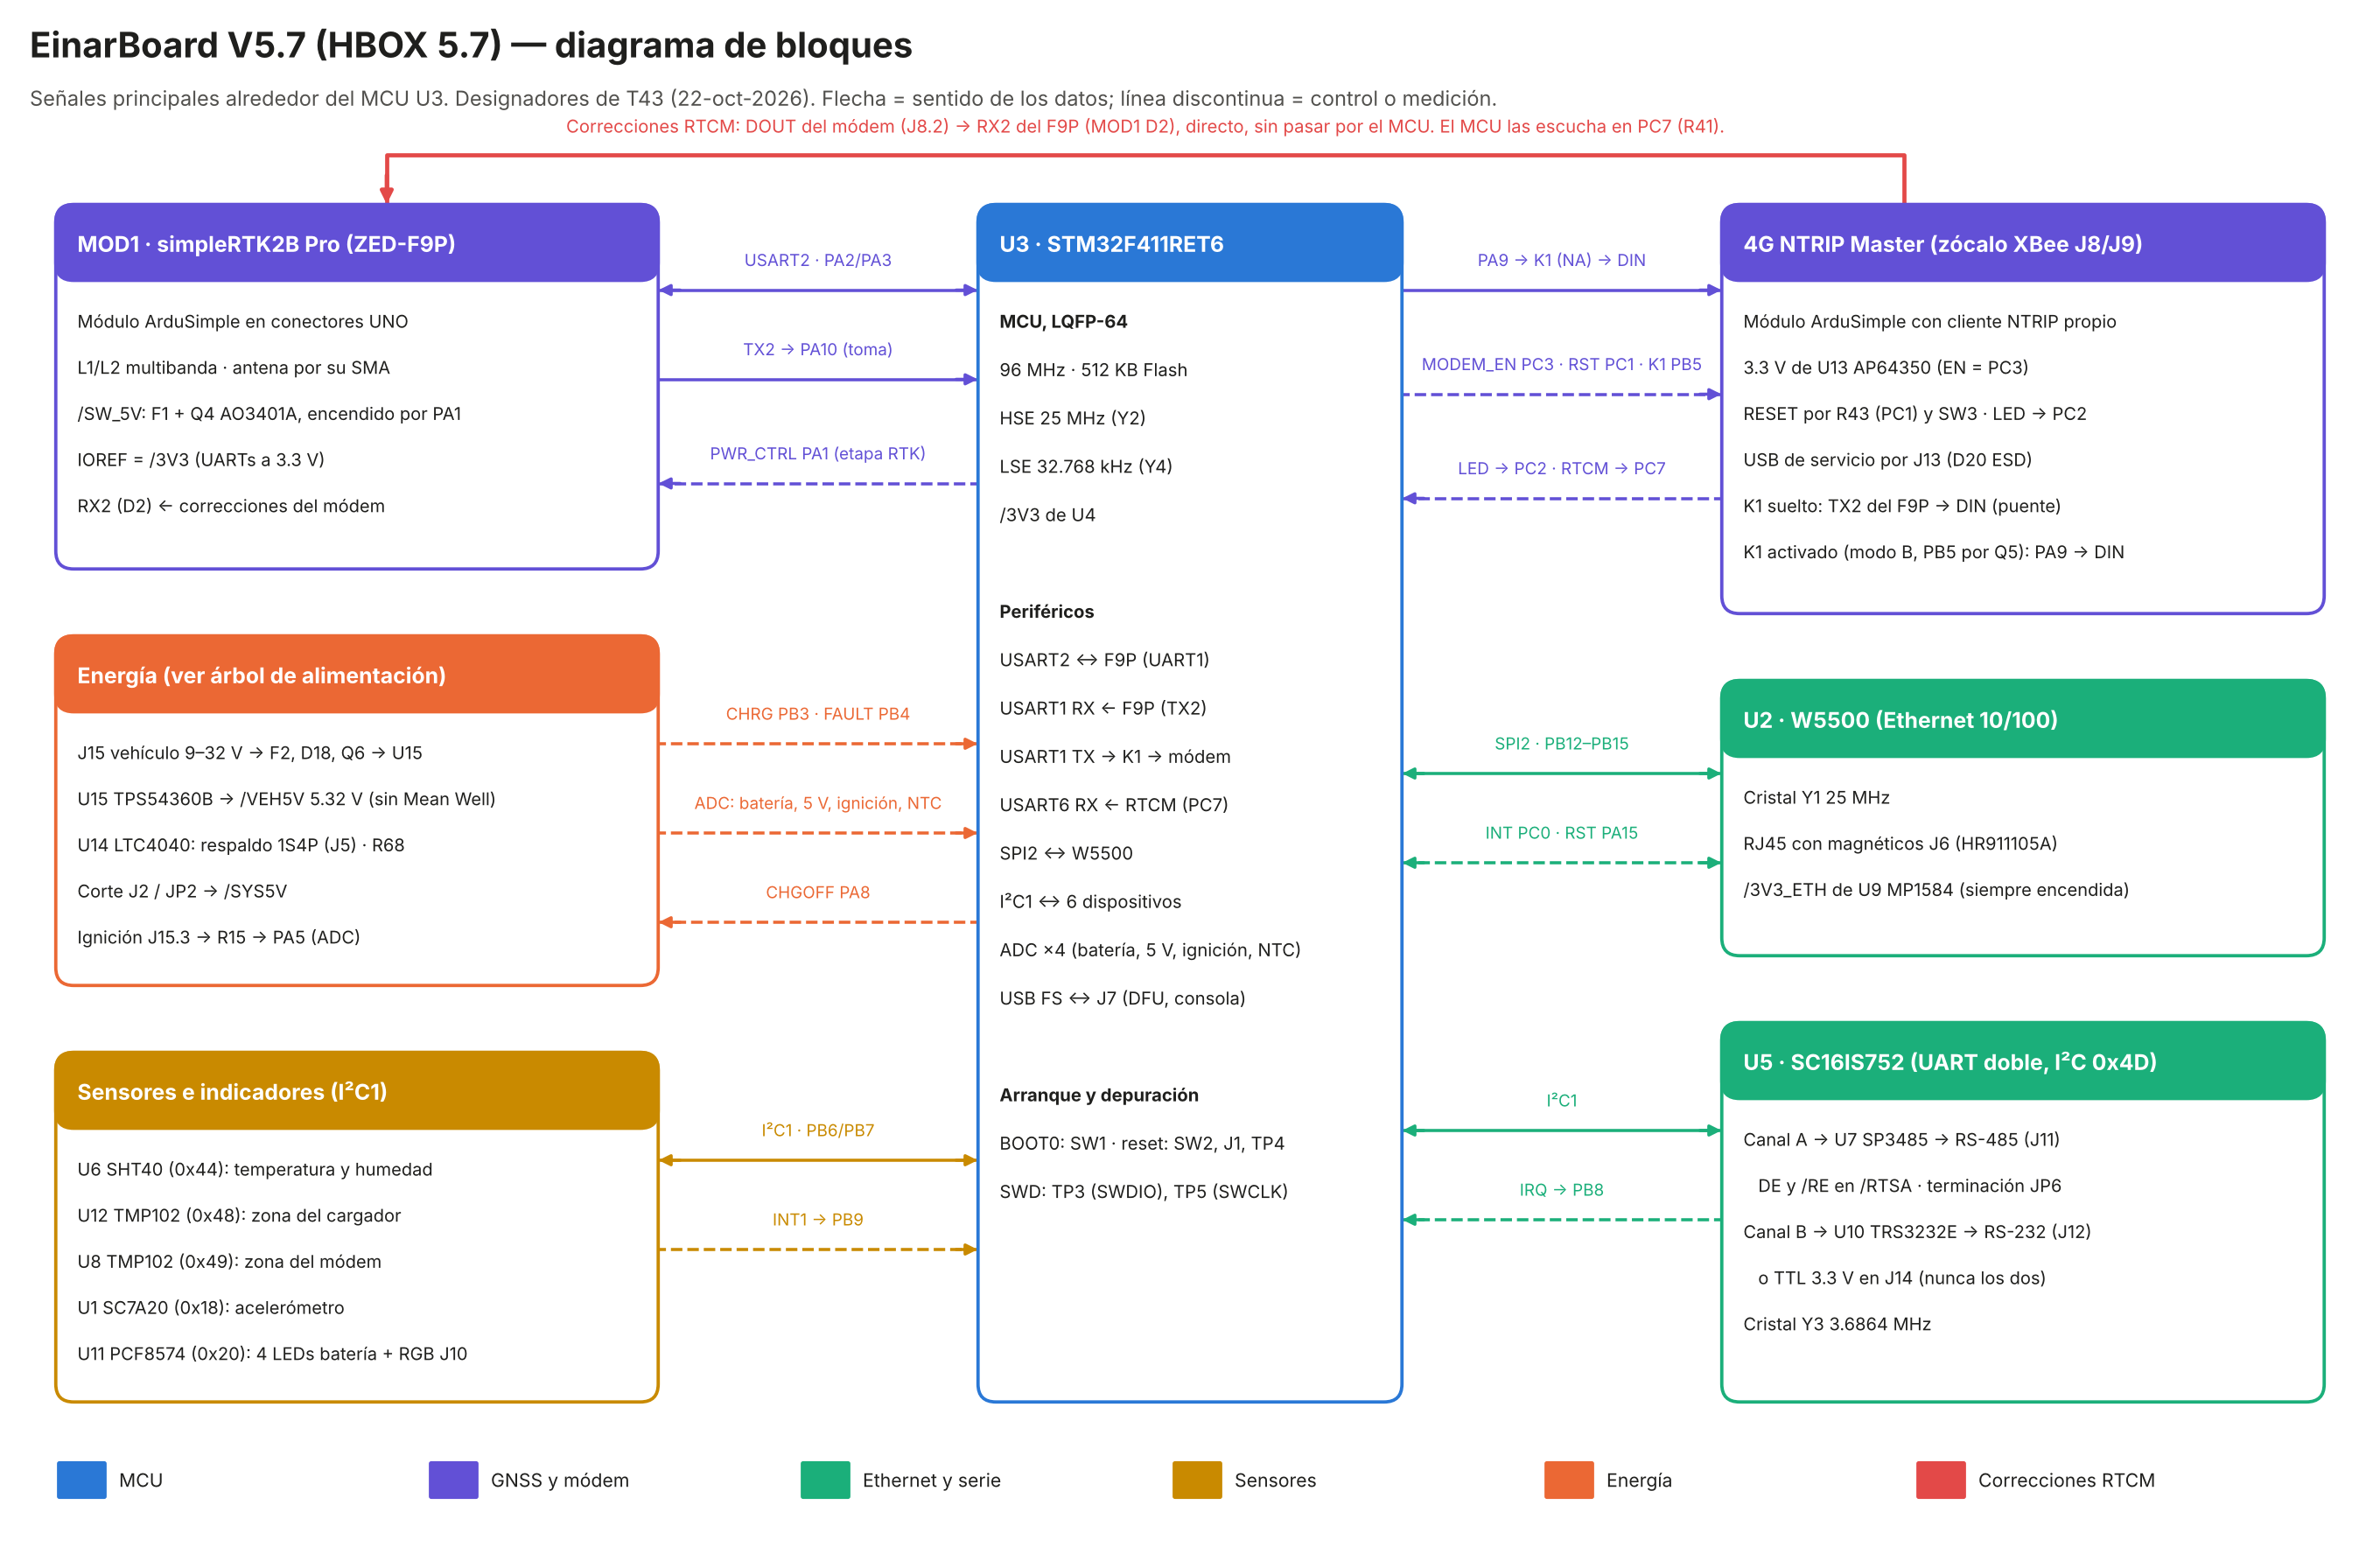Click the 'CHGOFF PA8' label
The height and width of the screenshot is (1547, 2380).
point(818,892)
